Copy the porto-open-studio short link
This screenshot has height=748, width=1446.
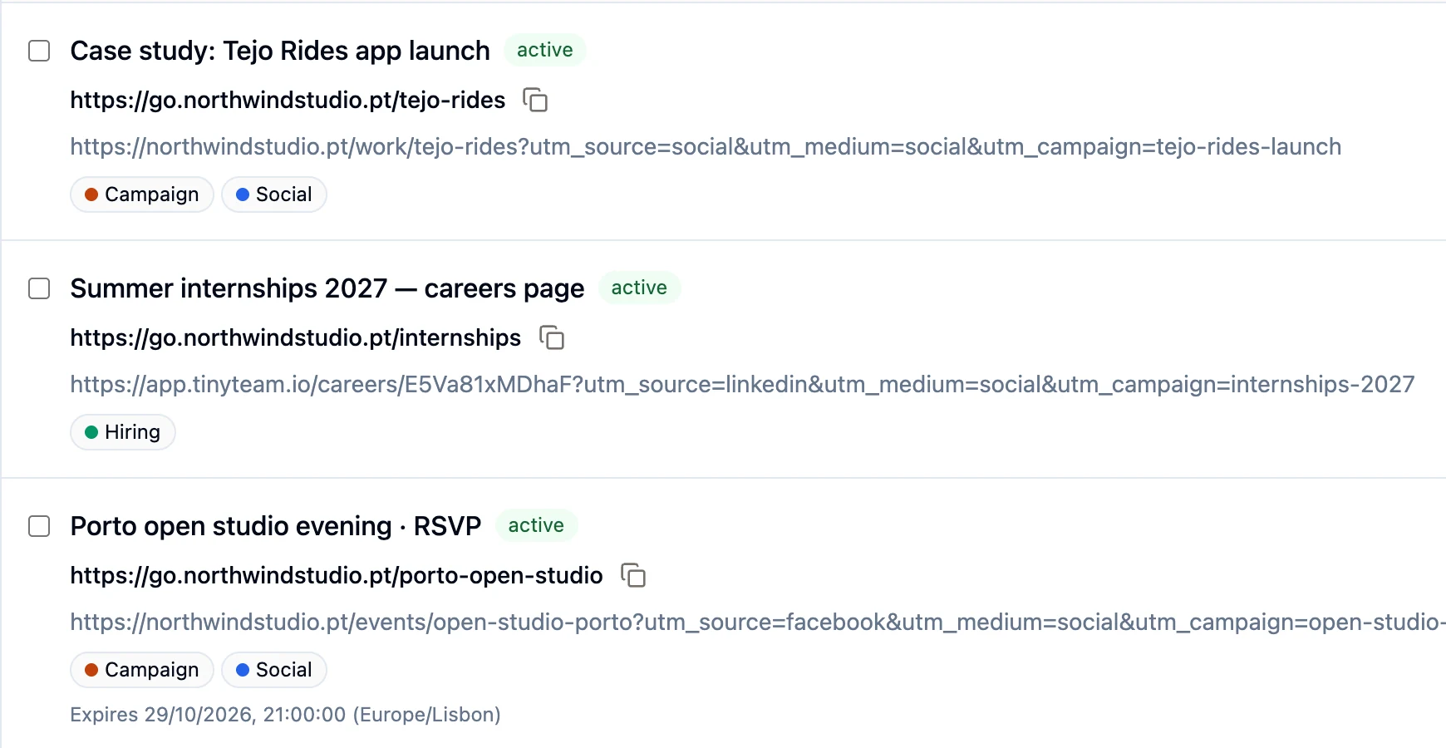point(633,575)
